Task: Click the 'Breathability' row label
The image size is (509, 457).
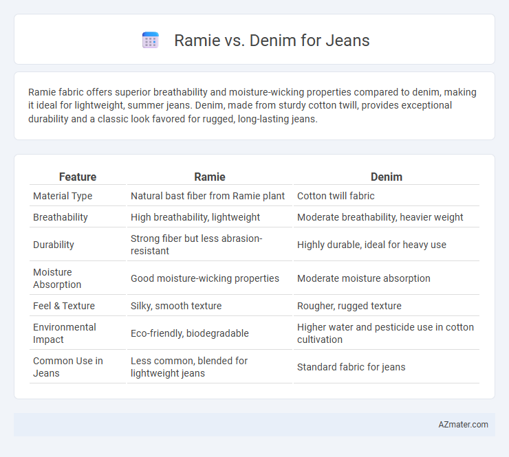Action: pos(61,217)
